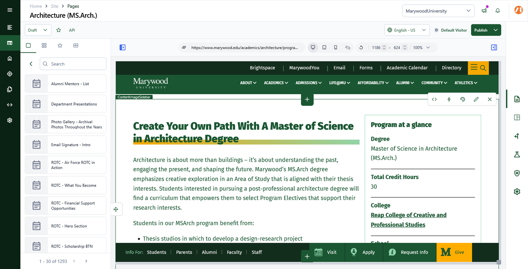Adjust the 624 height stepper

(x=405, y=47)
